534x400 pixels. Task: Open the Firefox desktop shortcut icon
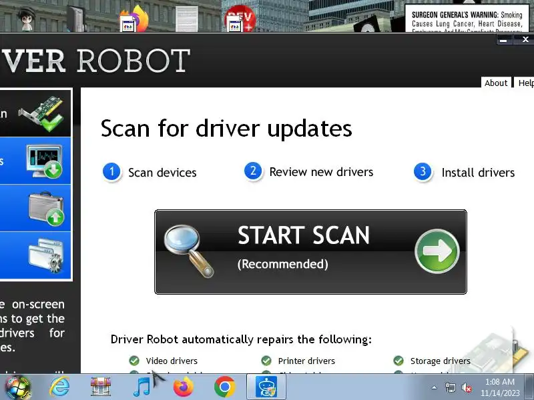[x=135, y=19]
